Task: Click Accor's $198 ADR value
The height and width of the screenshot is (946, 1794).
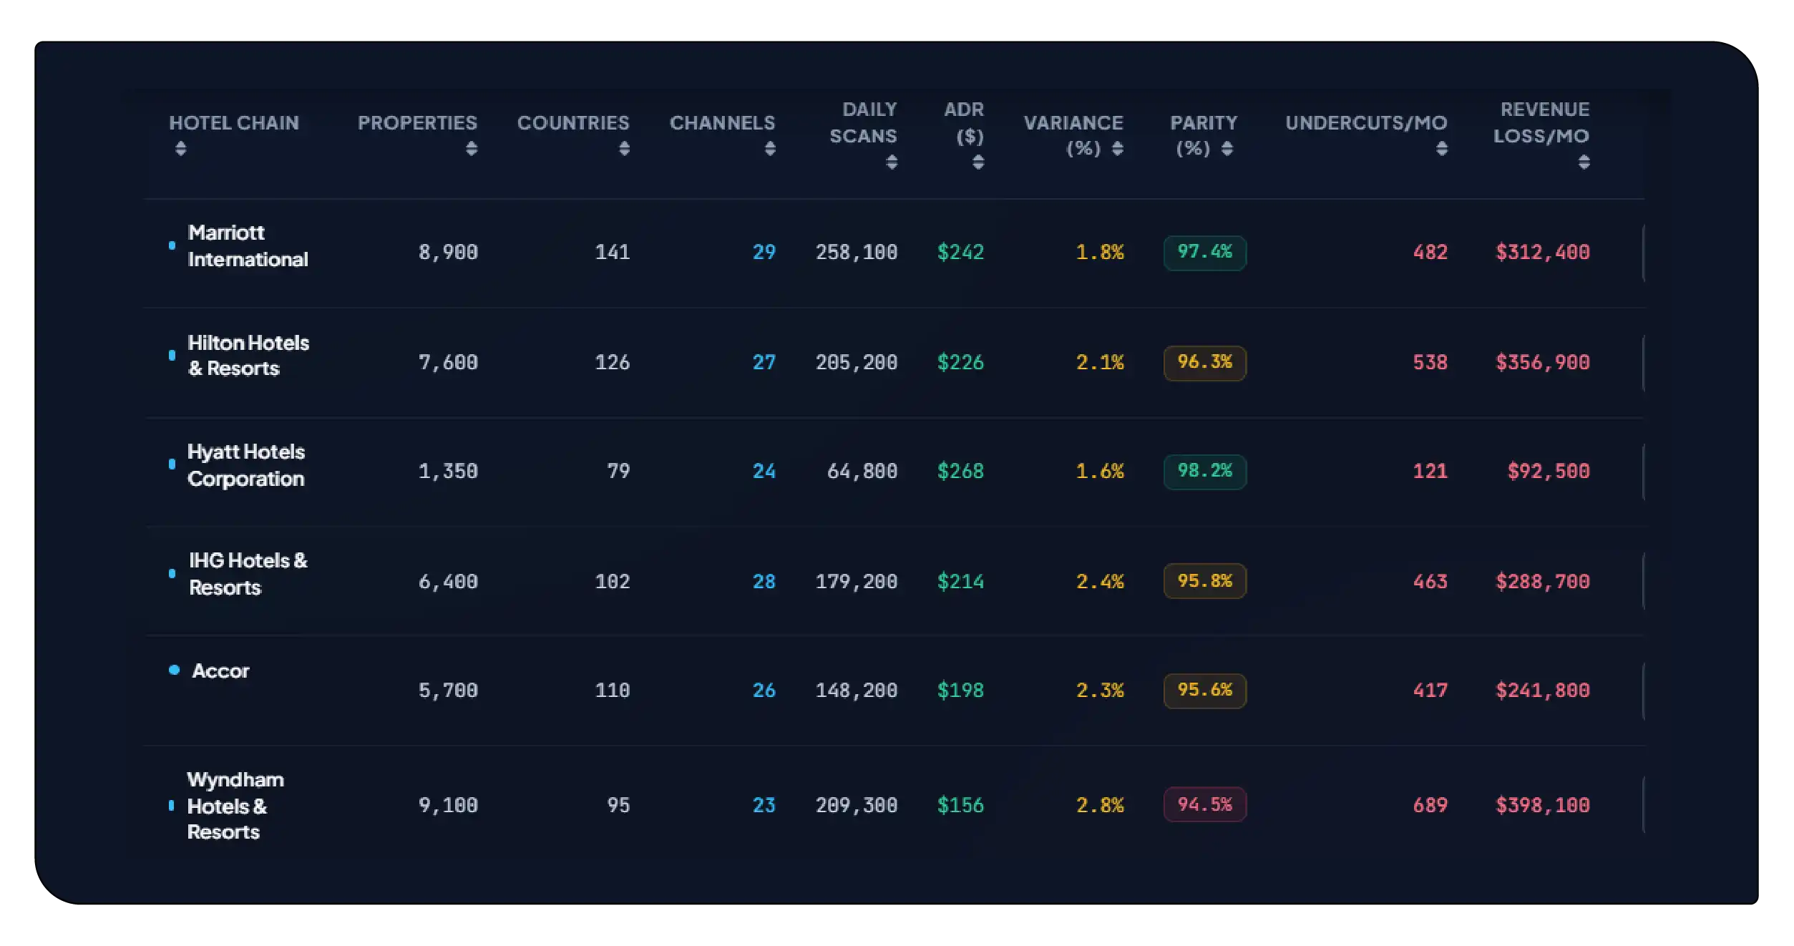Action: [961, 691]
